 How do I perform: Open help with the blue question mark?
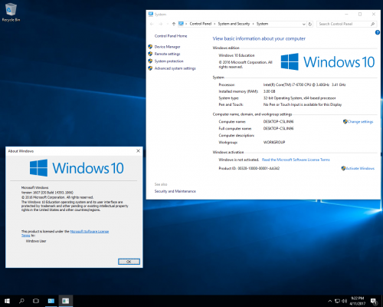coord(378,32)
